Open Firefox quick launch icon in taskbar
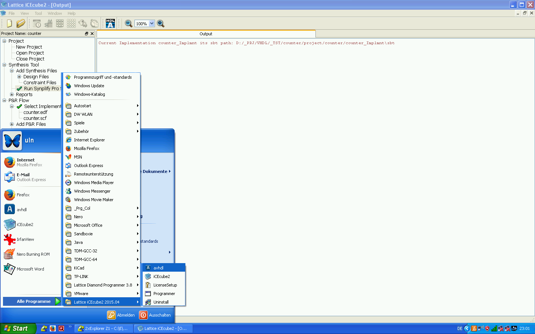The height and width of the screenshot is (334, 535). point(53,328)
